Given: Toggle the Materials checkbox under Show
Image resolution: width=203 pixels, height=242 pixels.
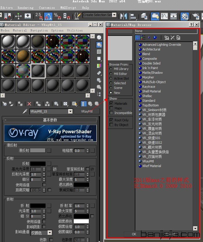Looking at the screenshot, I should (112, 103).
